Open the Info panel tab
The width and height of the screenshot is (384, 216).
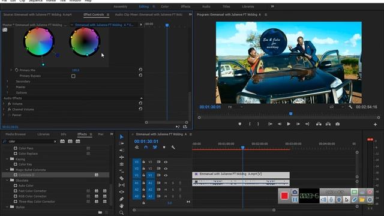coord(64,134)
